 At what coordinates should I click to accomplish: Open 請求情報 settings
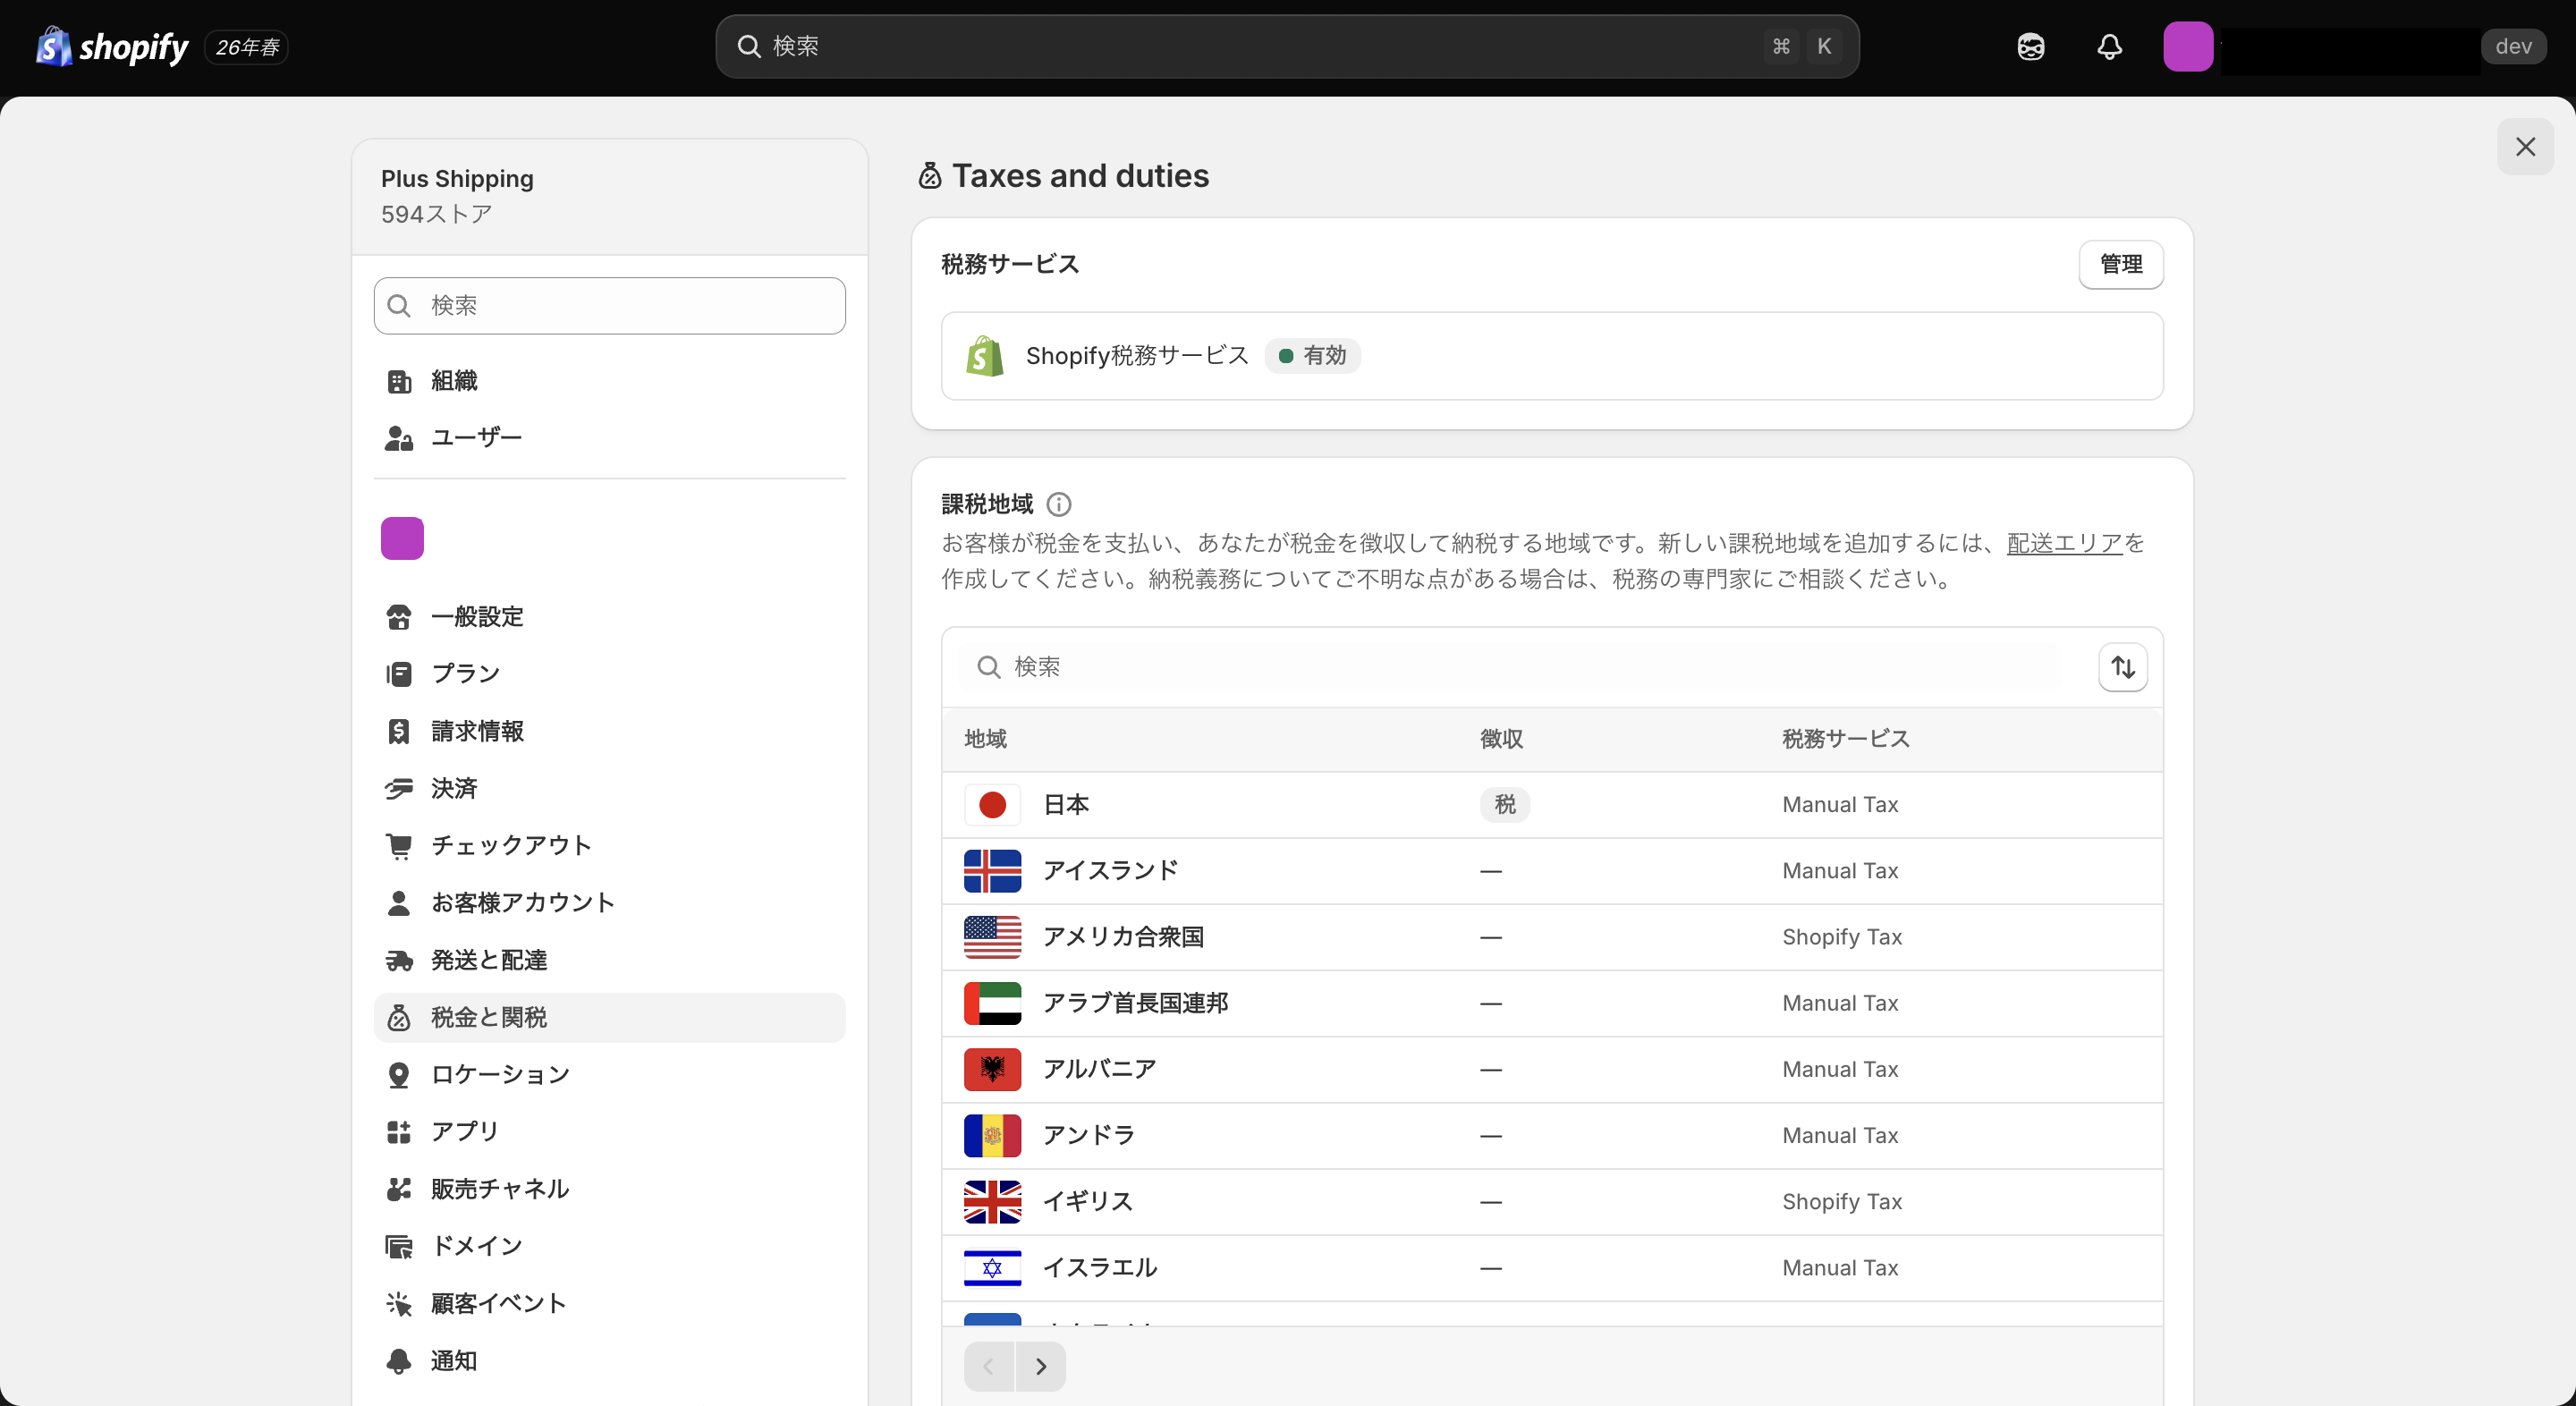pos(609,731)
